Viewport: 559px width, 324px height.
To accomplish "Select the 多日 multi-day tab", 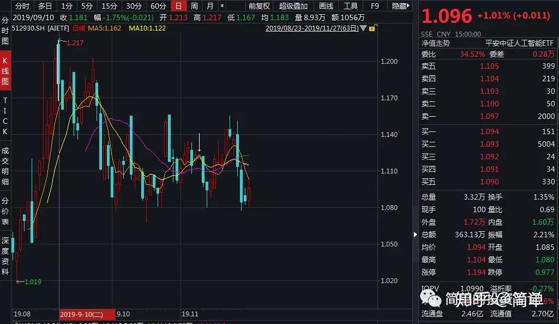I will [45, 6].
